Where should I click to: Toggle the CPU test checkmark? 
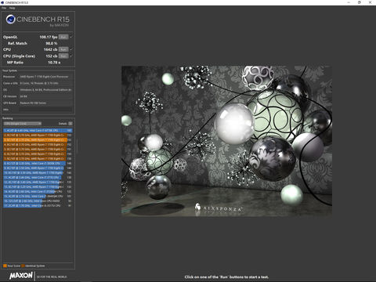coord(71,49)
